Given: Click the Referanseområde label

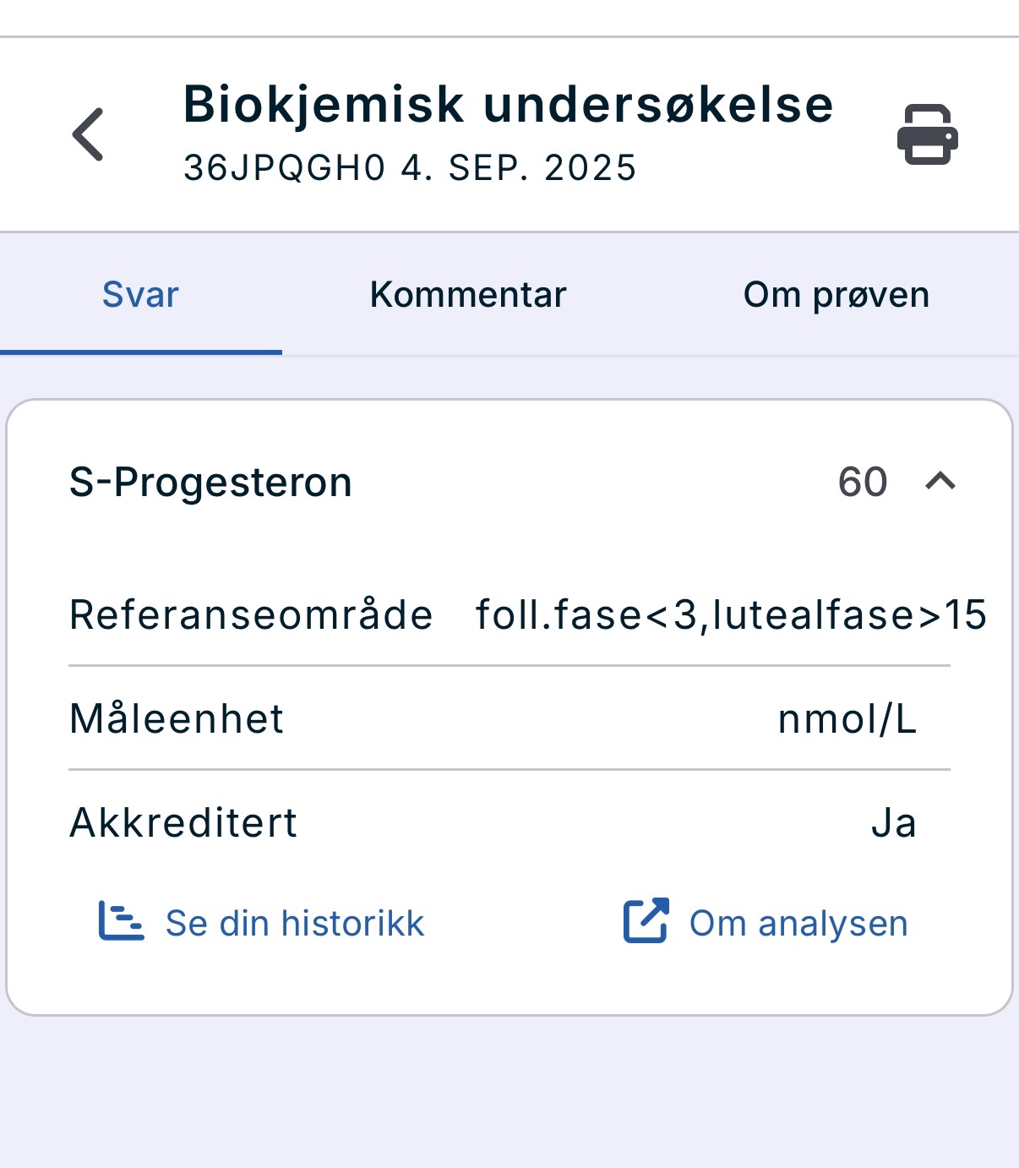Looking at the screenshot, I should tap(251, 614).
